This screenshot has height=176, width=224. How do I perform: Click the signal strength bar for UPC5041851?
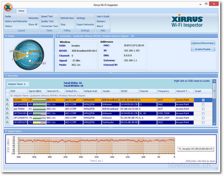(x=39, y=113)
